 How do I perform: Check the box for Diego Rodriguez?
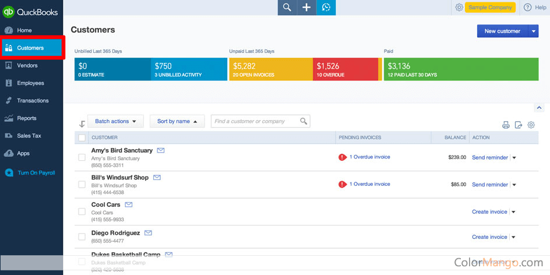pyautogui.click(x=82, y=237)
